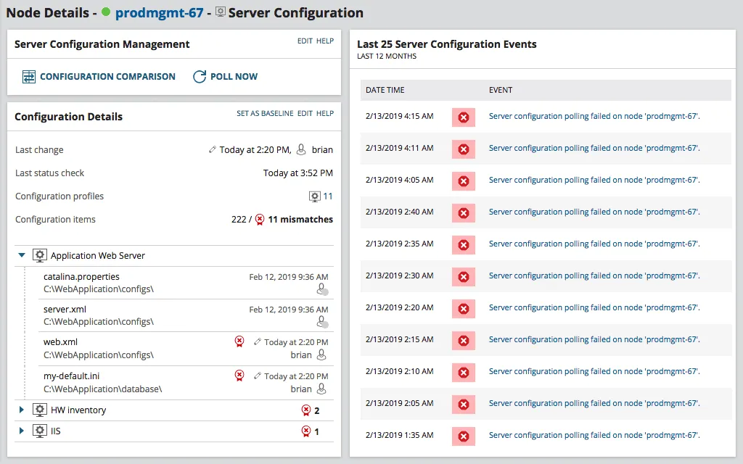Click the red mismatch badge showing 1 on IIS

click(305, 431)
